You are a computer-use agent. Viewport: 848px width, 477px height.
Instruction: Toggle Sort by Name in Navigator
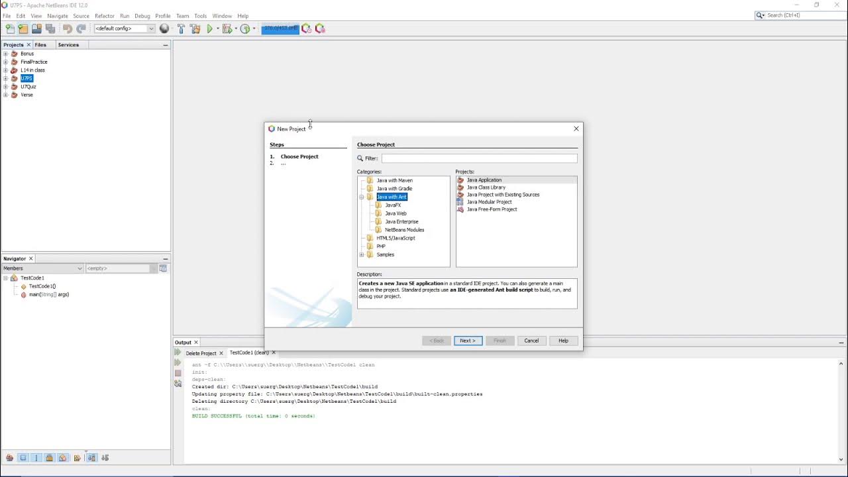[x=91, y=458]
